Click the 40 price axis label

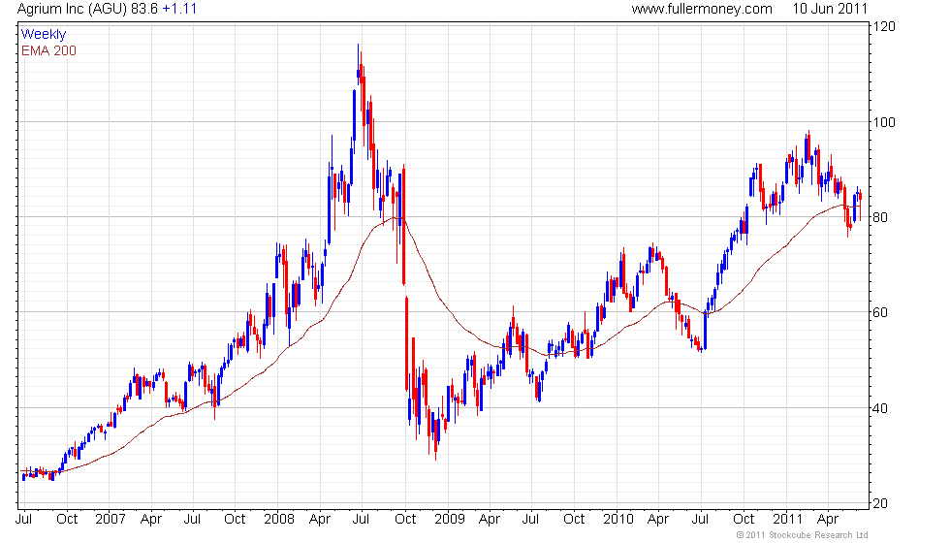tap(881, 408)
